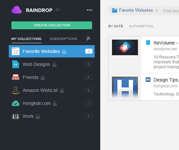179x150 pixels.
Task: Open the Hongkiat H logo thumbnail
Action: [x=125, y=88]
